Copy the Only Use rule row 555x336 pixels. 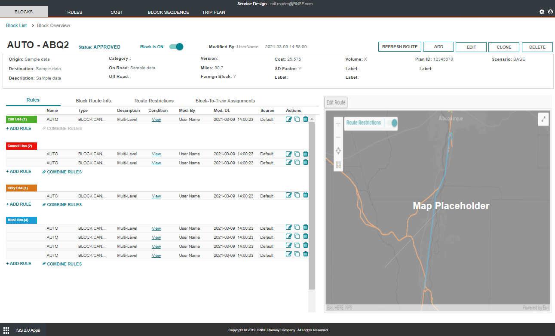(x=297, y=195)
